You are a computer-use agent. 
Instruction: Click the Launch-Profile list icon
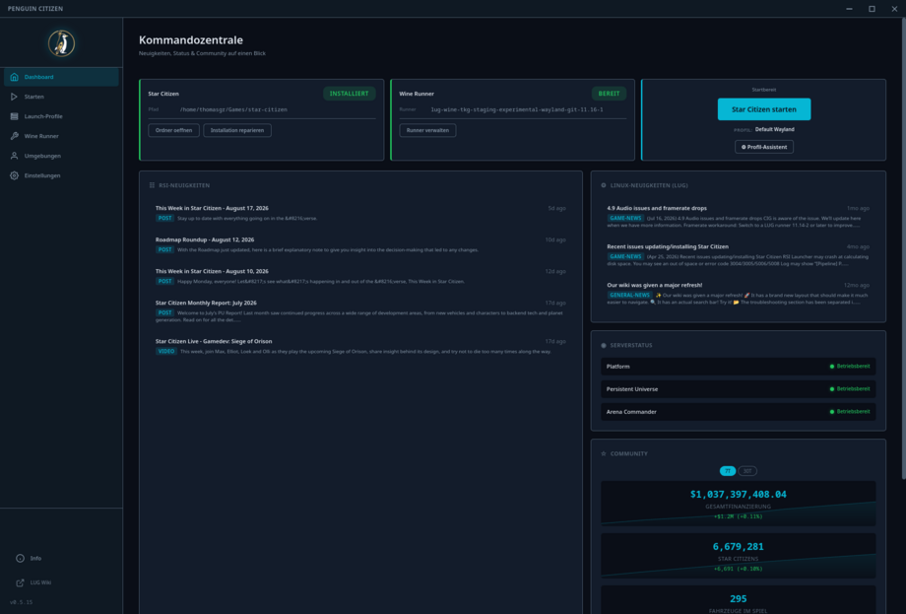coord(15,116)
